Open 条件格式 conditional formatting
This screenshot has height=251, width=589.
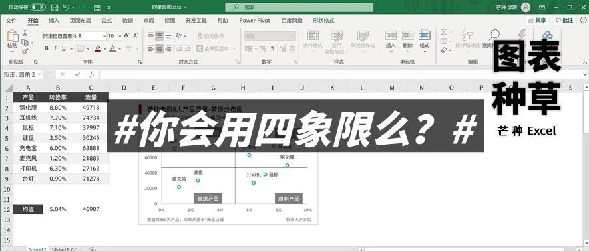pos(313,41)
